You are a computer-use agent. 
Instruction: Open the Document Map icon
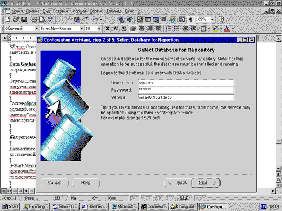[182, 19]
